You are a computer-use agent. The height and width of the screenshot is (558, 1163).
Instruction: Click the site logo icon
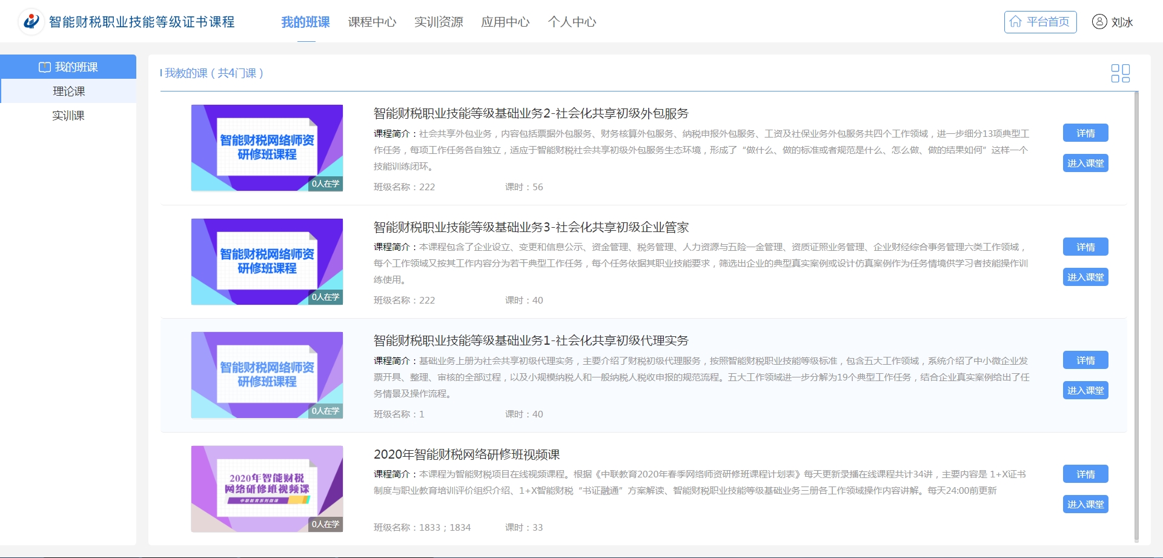(31, 22)
